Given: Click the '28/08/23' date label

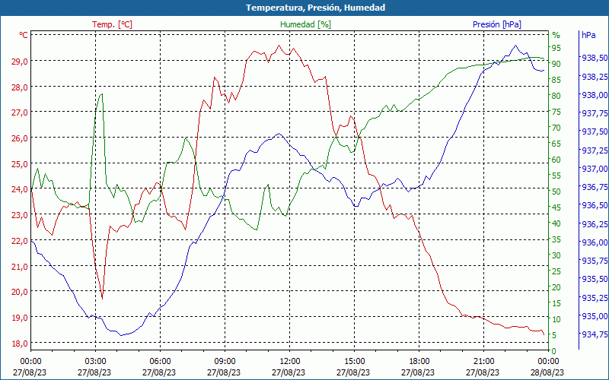Looking at the screenshot, I should [547, 372].
